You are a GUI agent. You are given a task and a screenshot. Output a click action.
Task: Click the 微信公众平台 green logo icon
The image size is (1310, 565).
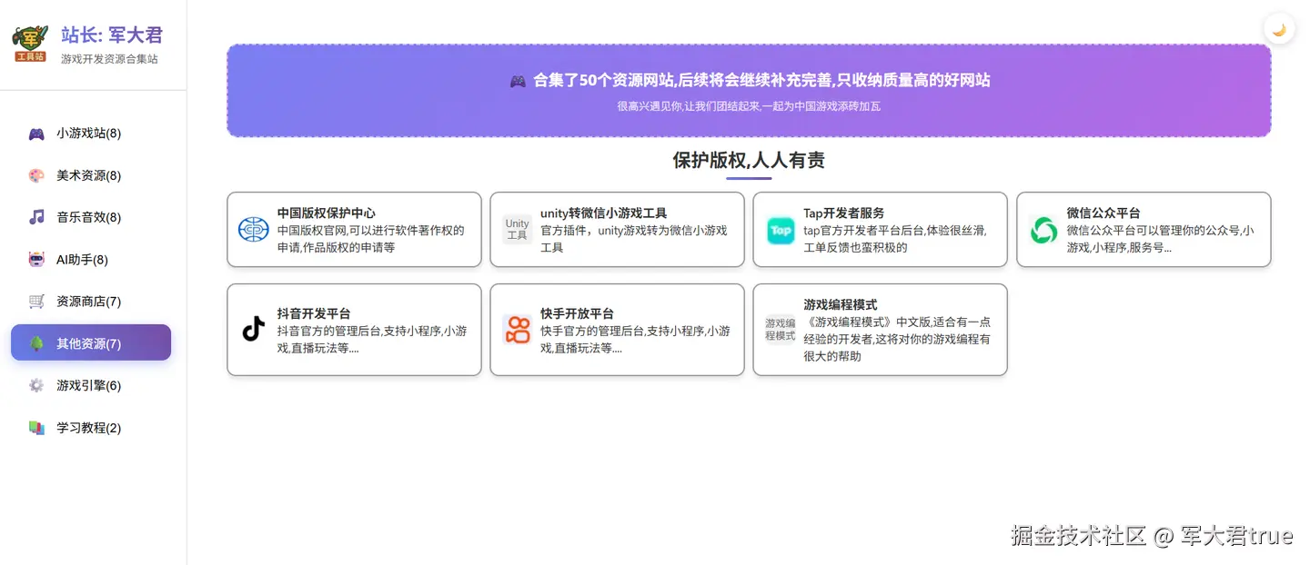1043,230
